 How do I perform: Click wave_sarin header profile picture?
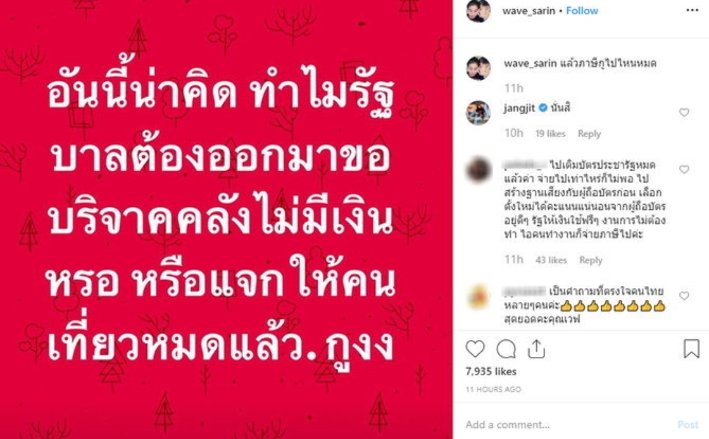click(479, 10)
